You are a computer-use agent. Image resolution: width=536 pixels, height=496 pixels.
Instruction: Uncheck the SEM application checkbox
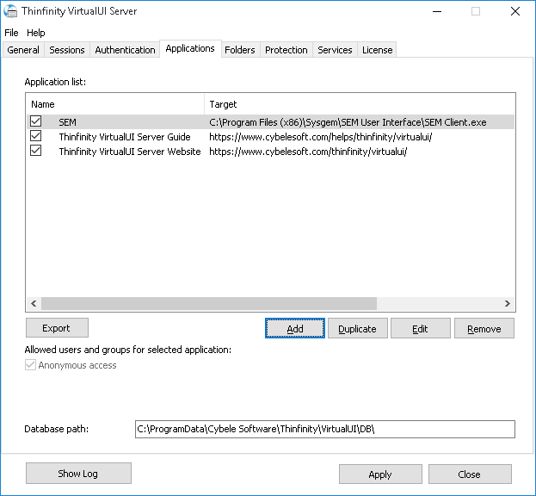coord(36,122)
